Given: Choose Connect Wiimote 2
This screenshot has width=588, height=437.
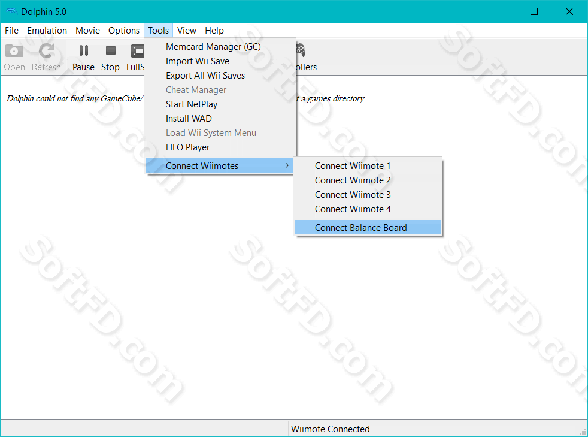Looking at the screenshot, I should pos(368,180).
